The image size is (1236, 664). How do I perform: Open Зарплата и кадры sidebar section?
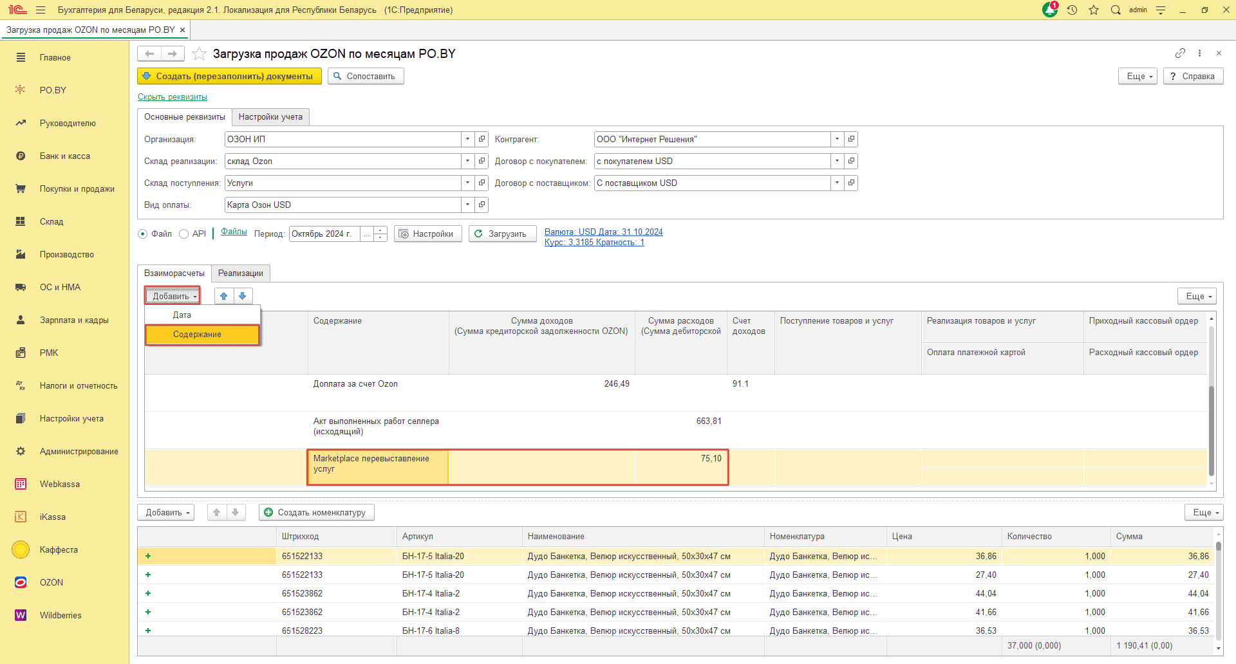tap(74, 320)
